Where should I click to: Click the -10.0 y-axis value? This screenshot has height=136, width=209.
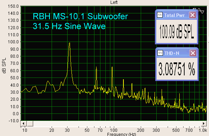coord(13,121)
